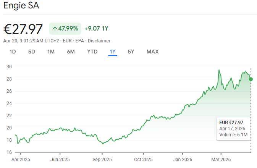The width and height of the screenshot is (257, 168).
Task: Switch chart to 5Y range
Action: pos(131,52)
